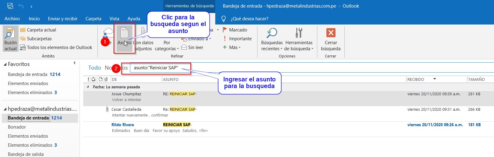Select the Herramientas de búsqueda contextual tab
Viewport: 494px width, 157px height.
pyautogui.click(x=189, y=6)
